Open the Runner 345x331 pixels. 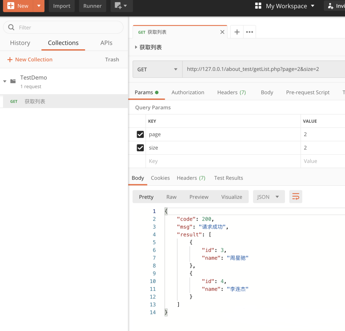pyautogui.click(x=92, y=6)
